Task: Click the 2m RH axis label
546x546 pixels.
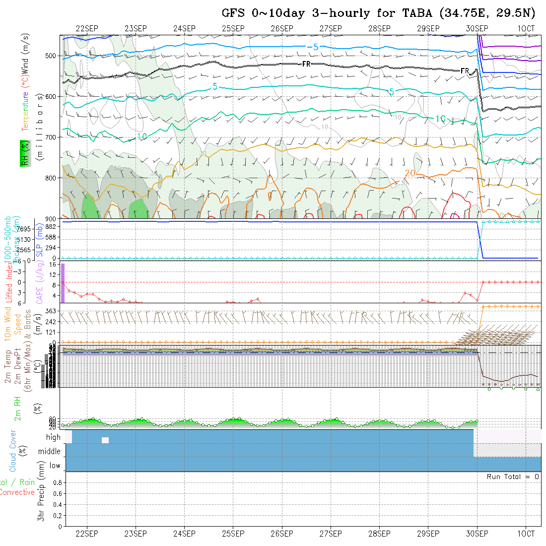Action: (18, 408)
